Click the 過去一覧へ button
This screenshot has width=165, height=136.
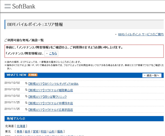tap(152, 75)
